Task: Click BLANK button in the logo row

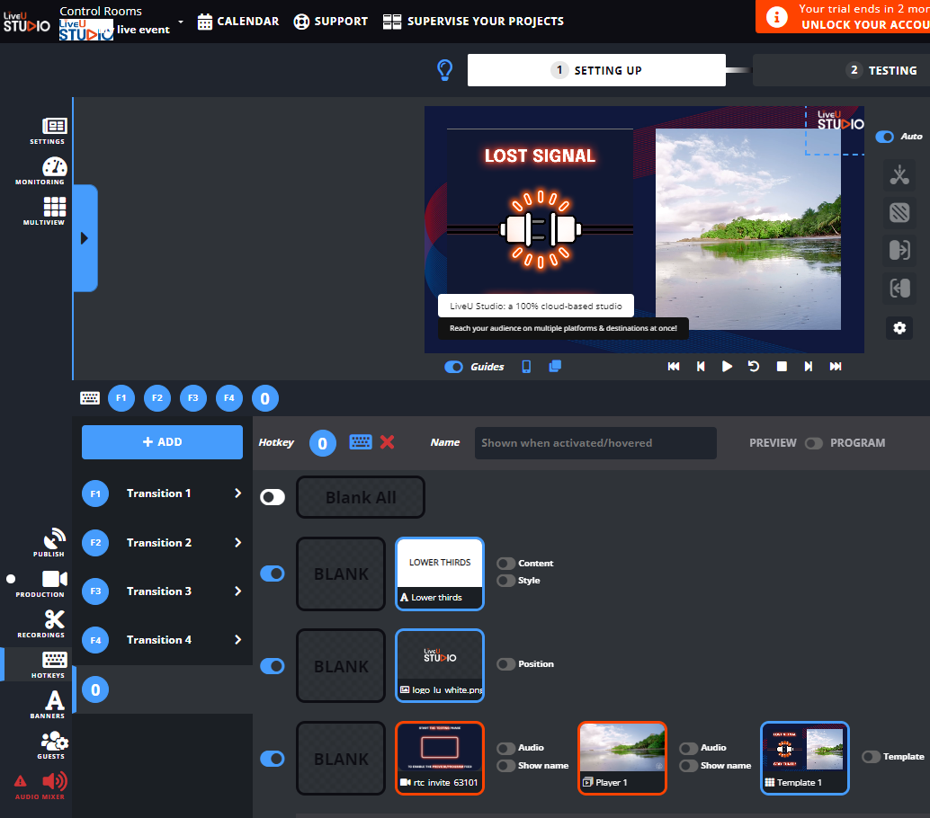Action: pos(341,666)
